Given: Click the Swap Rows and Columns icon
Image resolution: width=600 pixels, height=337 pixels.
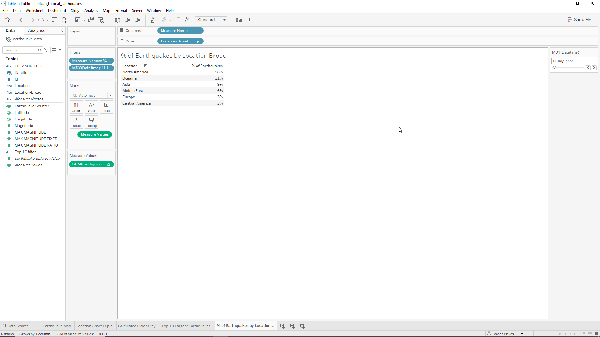Looking at the screenshot, I should click(x=118, y=20).
